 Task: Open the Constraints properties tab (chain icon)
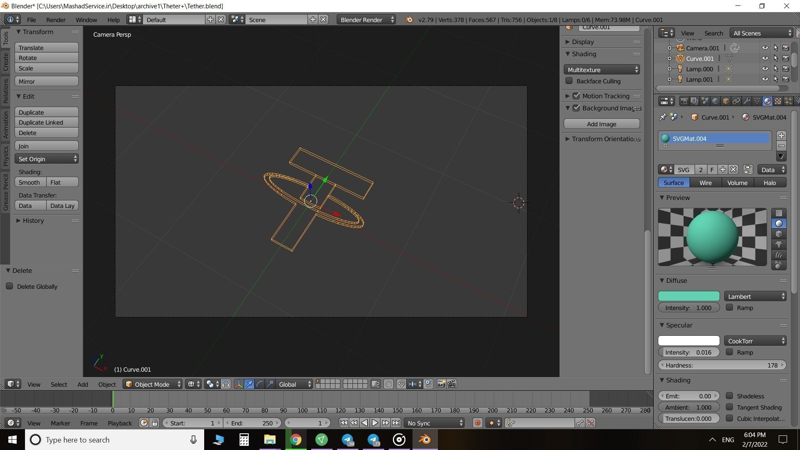[x=736, y=101]
